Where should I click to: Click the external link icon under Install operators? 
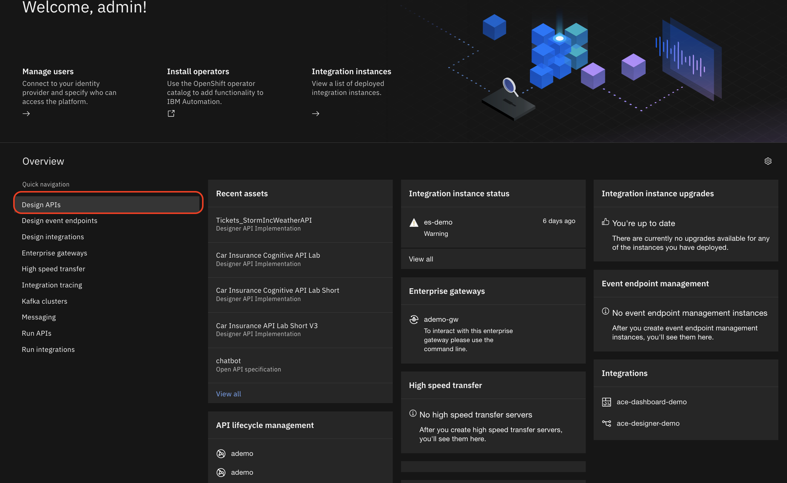(171, 113)
